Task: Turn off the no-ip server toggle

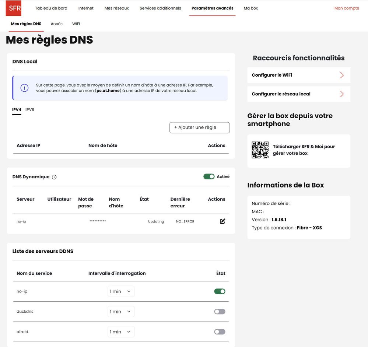Action: tap(220, 291)
